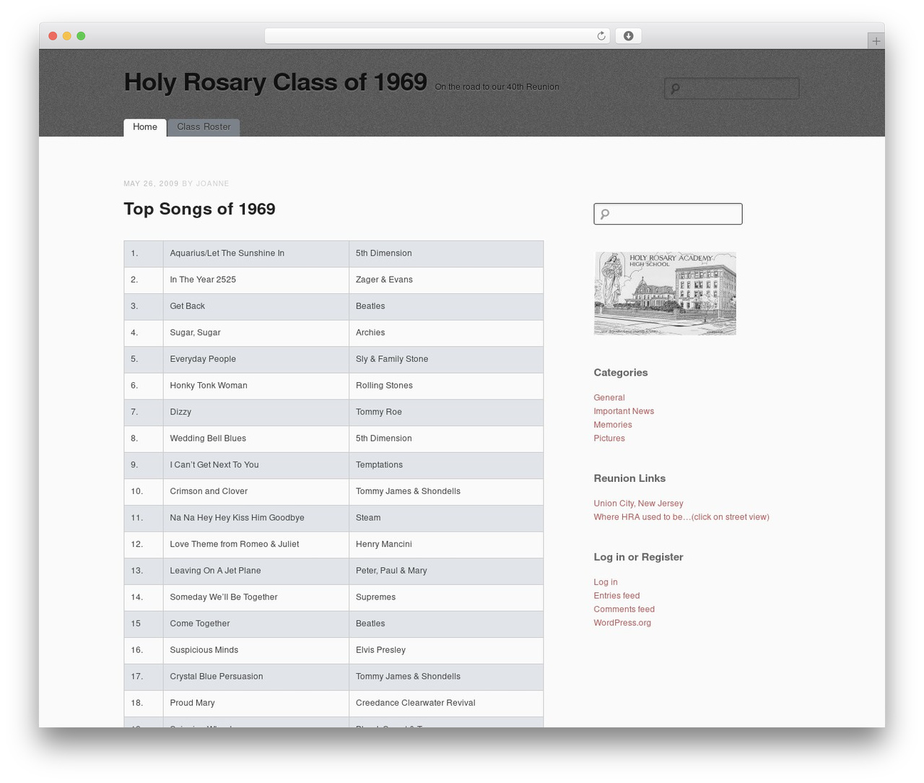The width and height of the screenshot is (924, 783).
Task: Select the In The Year 2525 cell
Action: click(256, 280)
